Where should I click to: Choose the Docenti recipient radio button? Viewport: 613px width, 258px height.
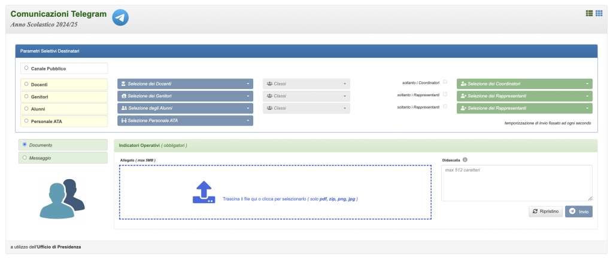(26, 84)
